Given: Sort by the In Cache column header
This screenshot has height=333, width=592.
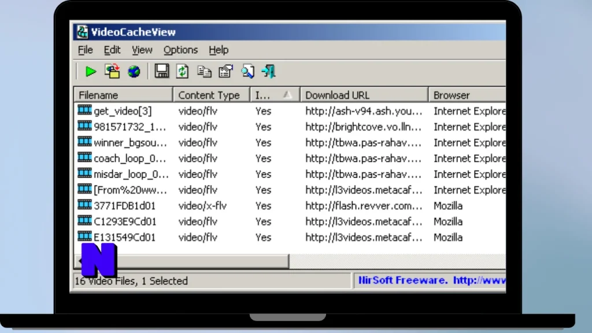Looking at the screenshot, I should point(275,95).
